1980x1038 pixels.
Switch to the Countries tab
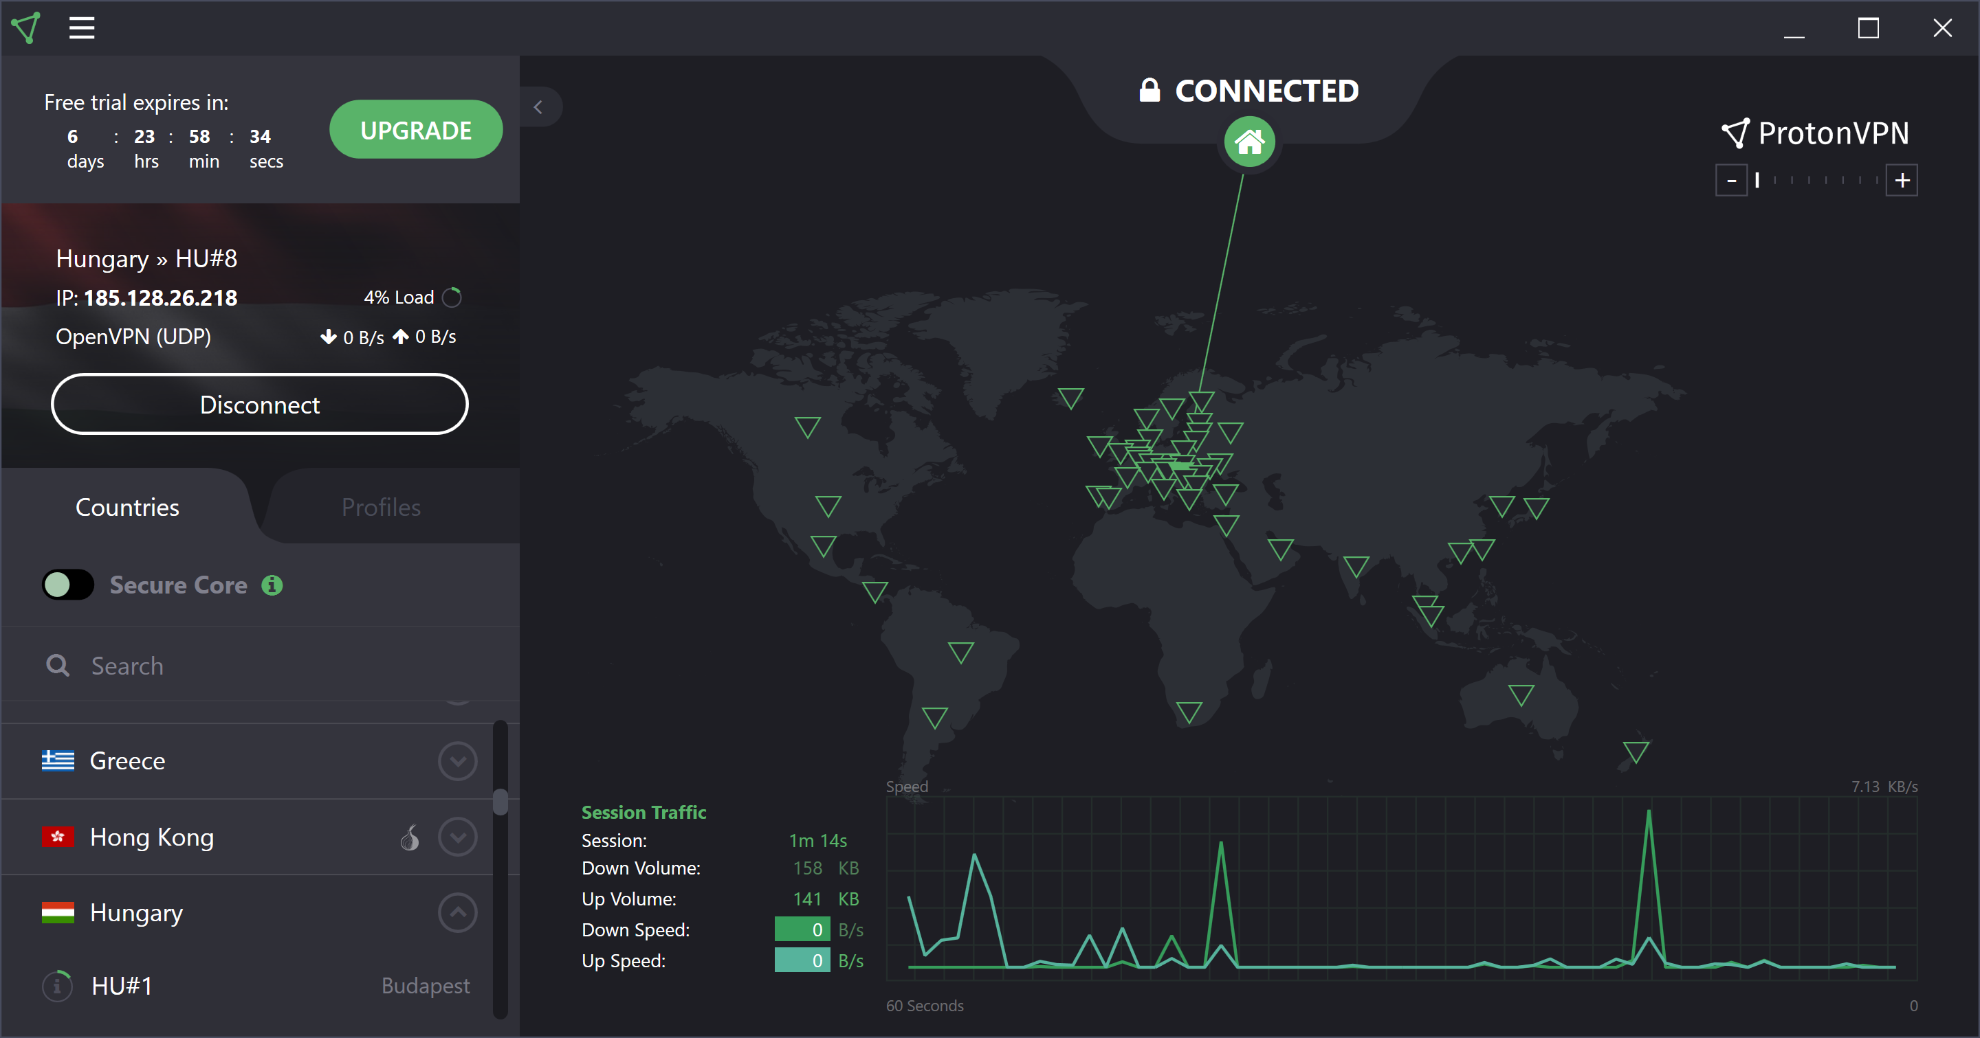click(127, 506)
